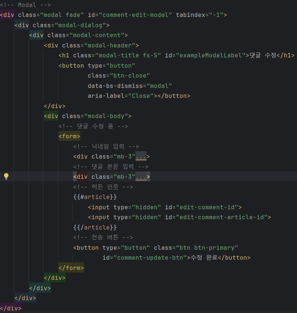This screenshot has width=297, height=313.
Task: Click the "<!-- 닉네임 입력 -->" comment
Action: [106, 146]
